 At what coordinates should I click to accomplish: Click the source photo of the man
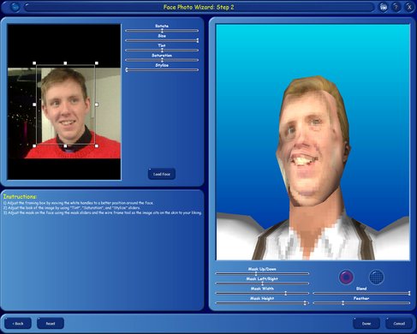64,113
